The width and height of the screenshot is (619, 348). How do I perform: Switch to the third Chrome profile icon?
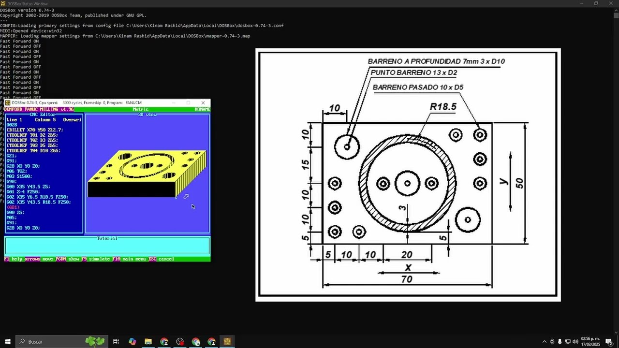[x=196, y=342]
